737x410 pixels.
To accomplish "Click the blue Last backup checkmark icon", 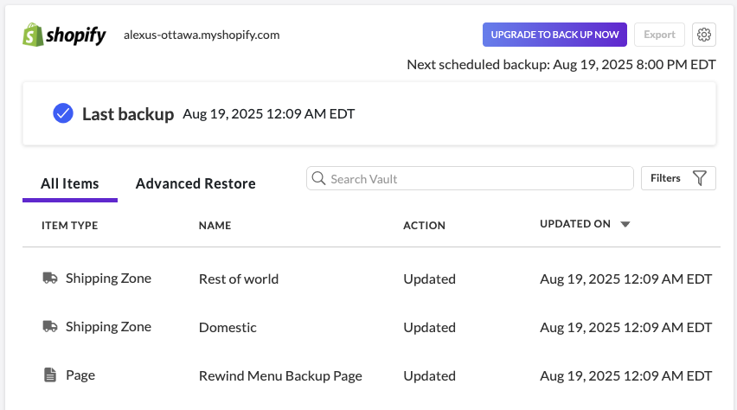I will 62,113.
